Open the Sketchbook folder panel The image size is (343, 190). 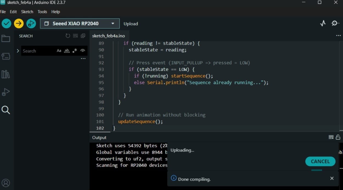(6, 39)
